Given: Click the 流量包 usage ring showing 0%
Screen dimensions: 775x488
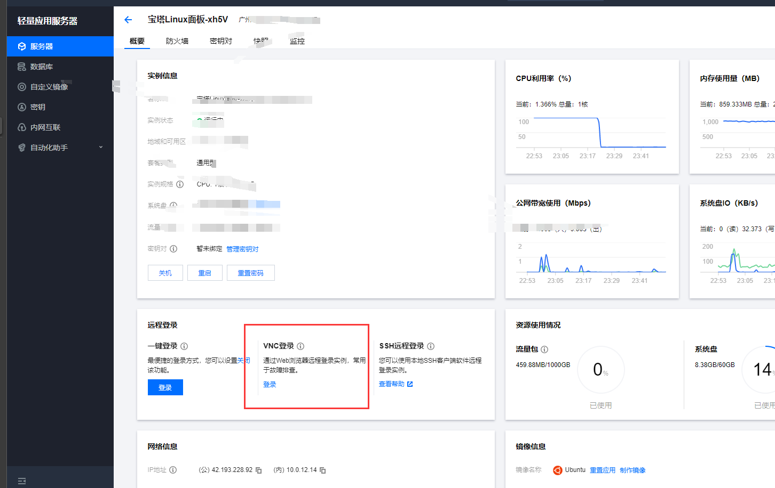Looking at the screenshot, I should click(x=601, y=370).
